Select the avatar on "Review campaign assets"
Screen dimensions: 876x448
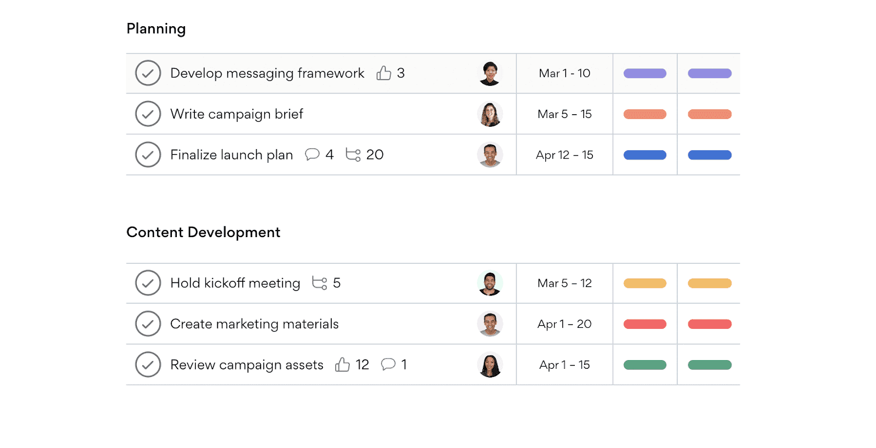491,364
